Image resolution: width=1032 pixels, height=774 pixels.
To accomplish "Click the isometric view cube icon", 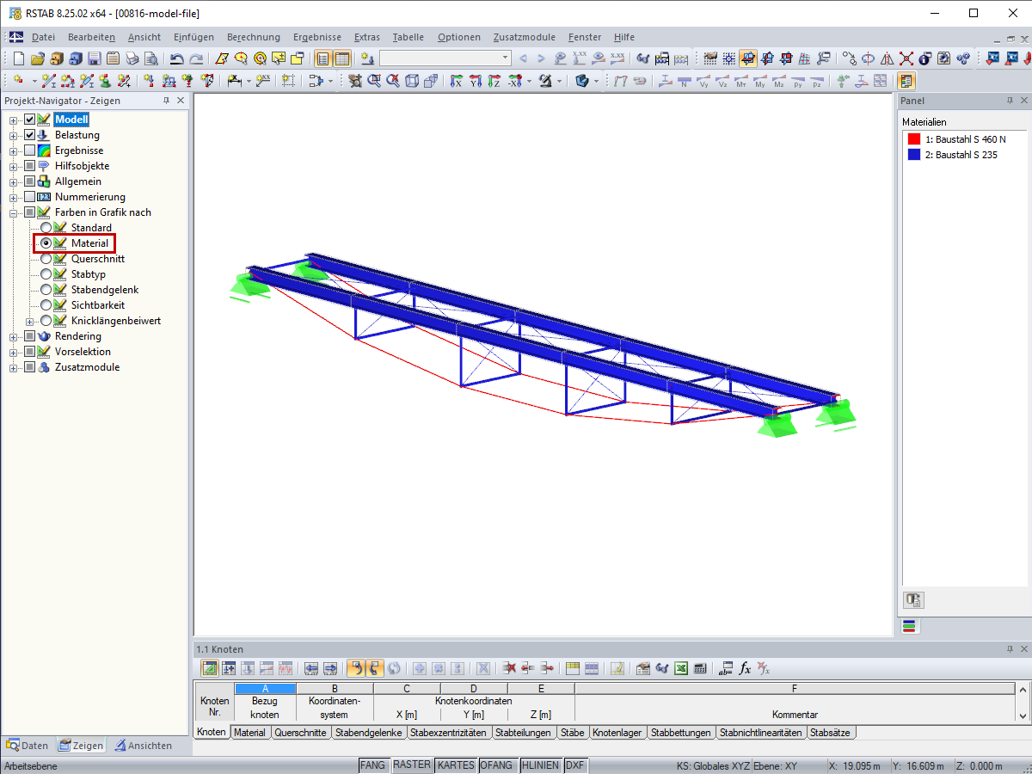I will pos(412,81).
